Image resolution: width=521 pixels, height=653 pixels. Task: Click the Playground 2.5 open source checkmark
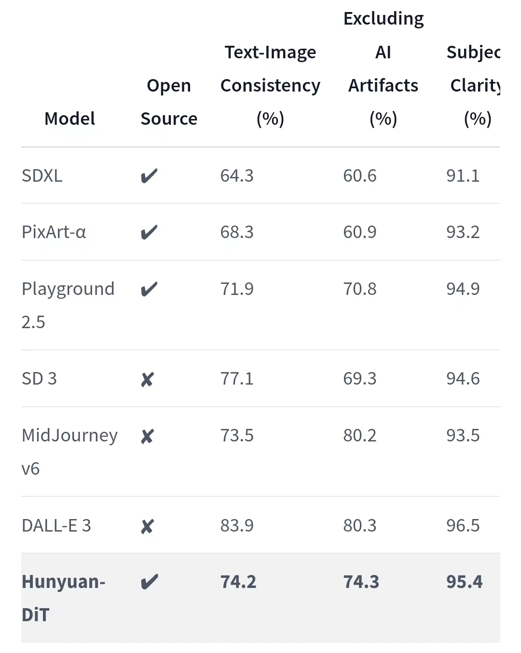(149, 289)
